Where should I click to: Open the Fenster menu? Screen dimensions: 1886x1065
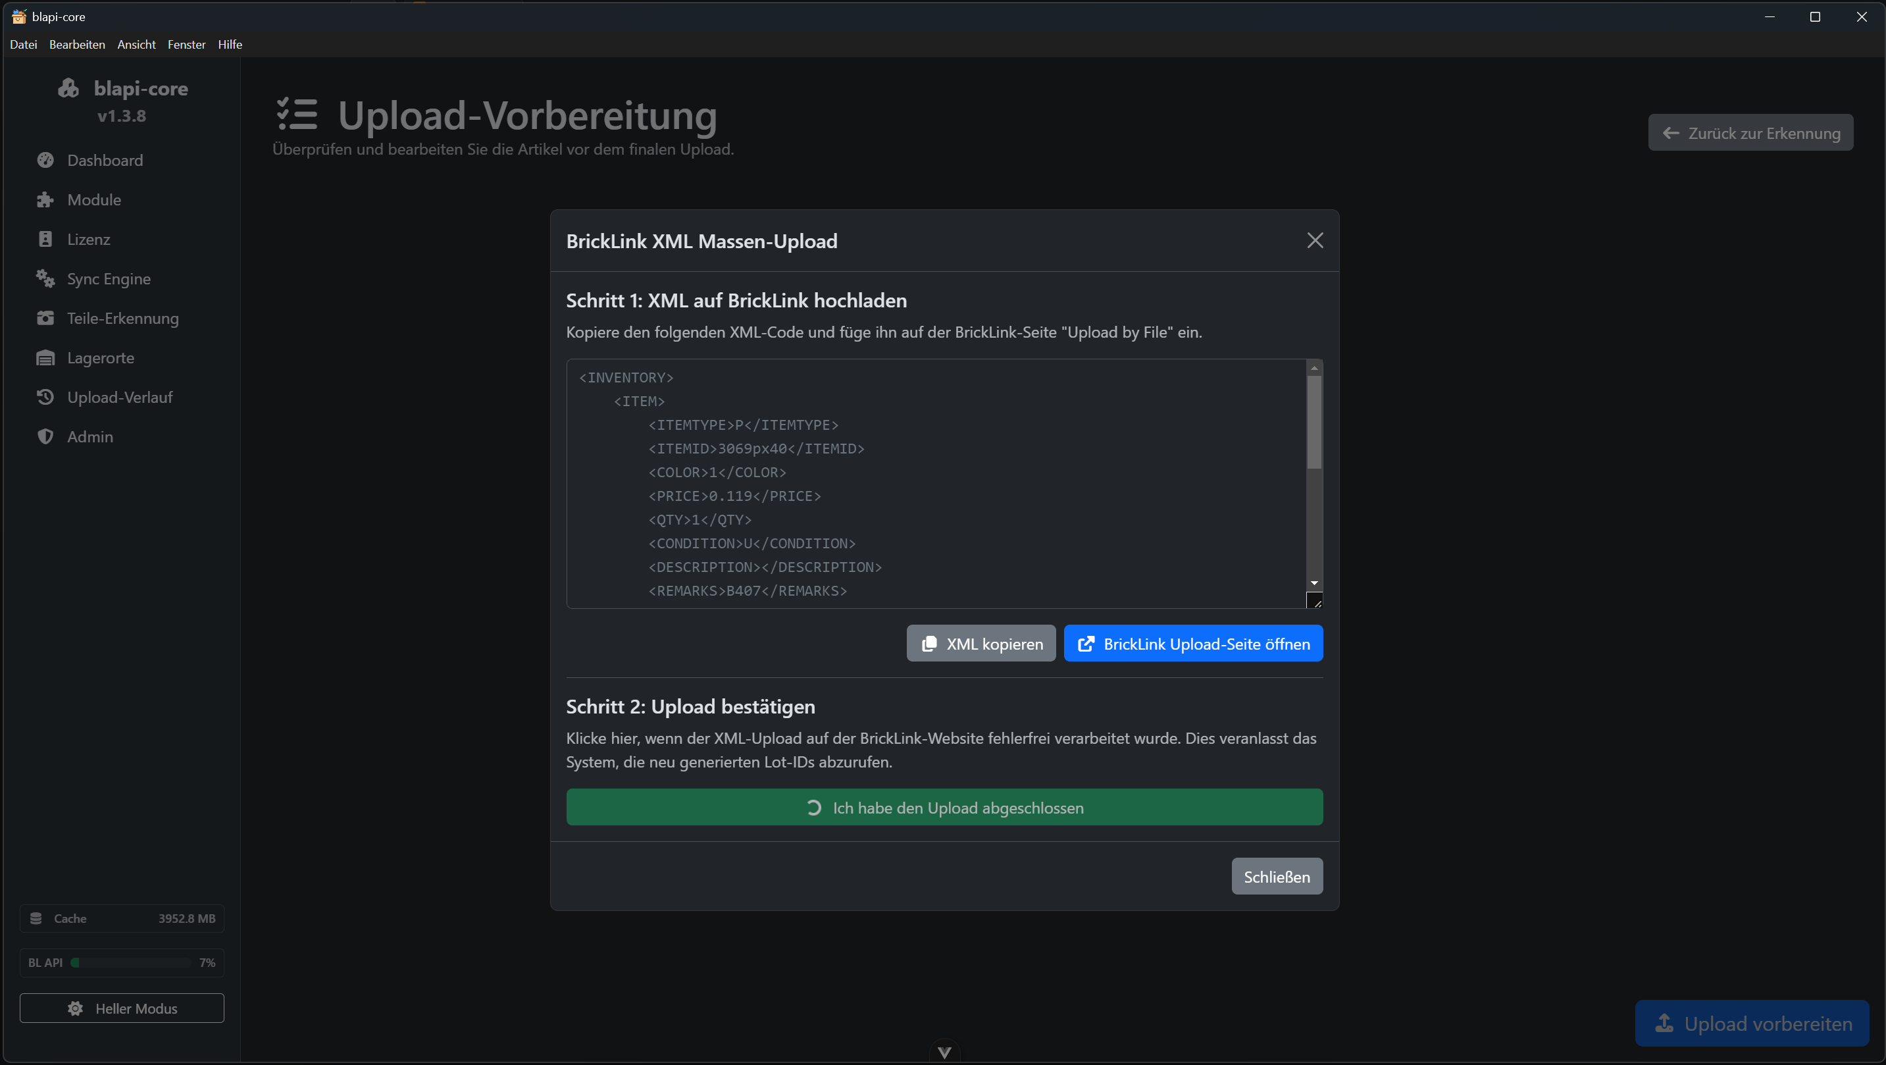click(x=187, y=45)
